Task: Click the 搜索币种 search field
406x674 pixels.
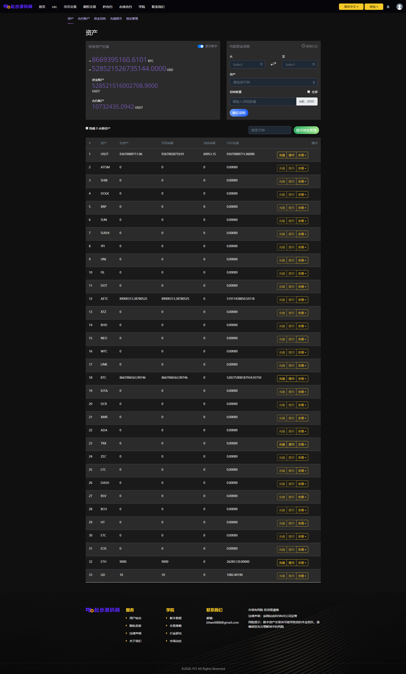Action: [269, 130]
